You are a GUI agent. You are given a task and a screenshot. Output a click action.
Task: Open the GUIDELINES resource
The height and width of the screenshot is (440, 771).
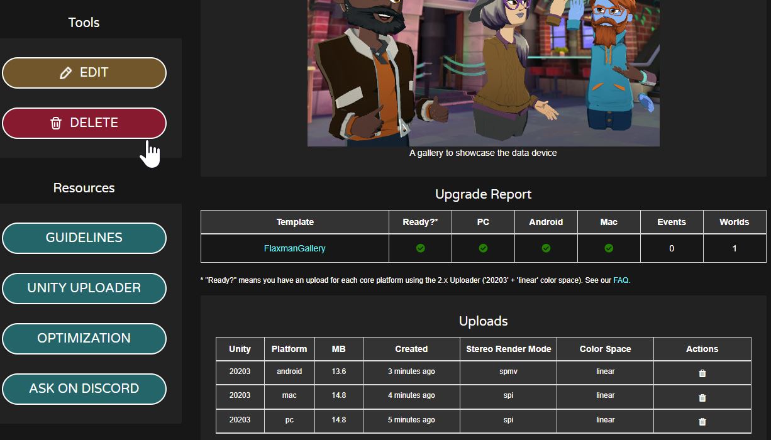84,238
